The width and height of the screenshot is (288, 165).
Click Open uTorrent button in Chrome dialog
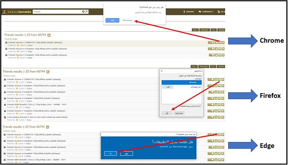[127, 20]
